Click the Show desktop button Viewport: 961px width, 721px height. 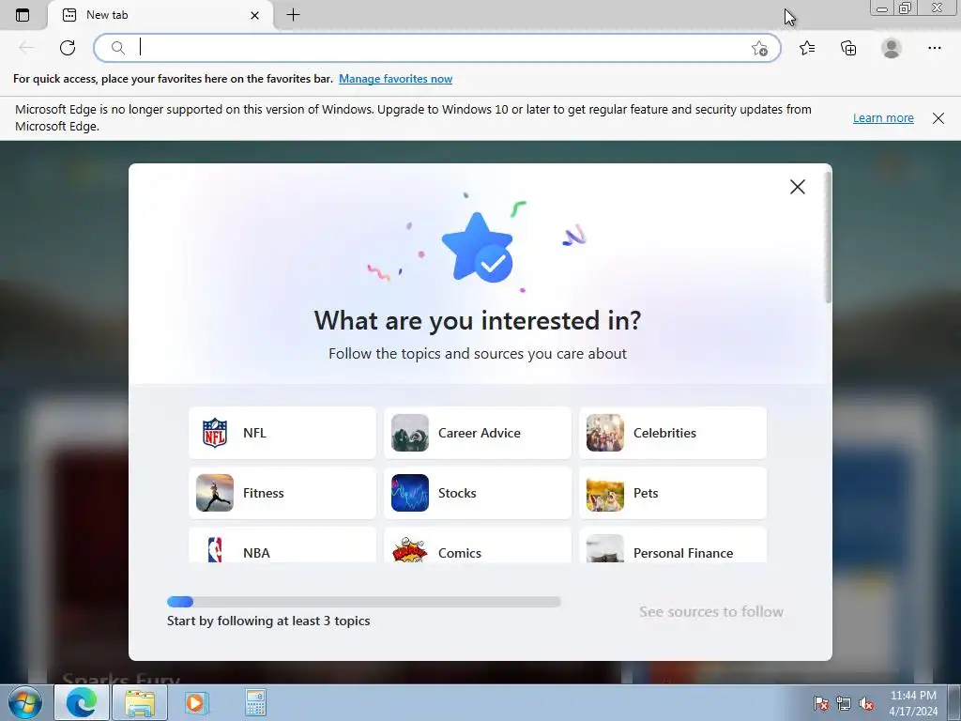tap(954, 702)
